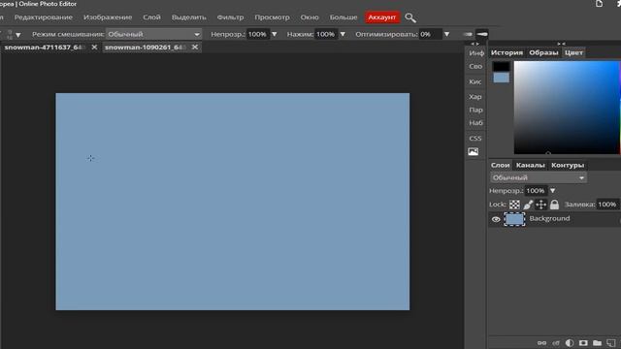
Task: Open the Кис brush side panel
Action: [x=475, y=81]
